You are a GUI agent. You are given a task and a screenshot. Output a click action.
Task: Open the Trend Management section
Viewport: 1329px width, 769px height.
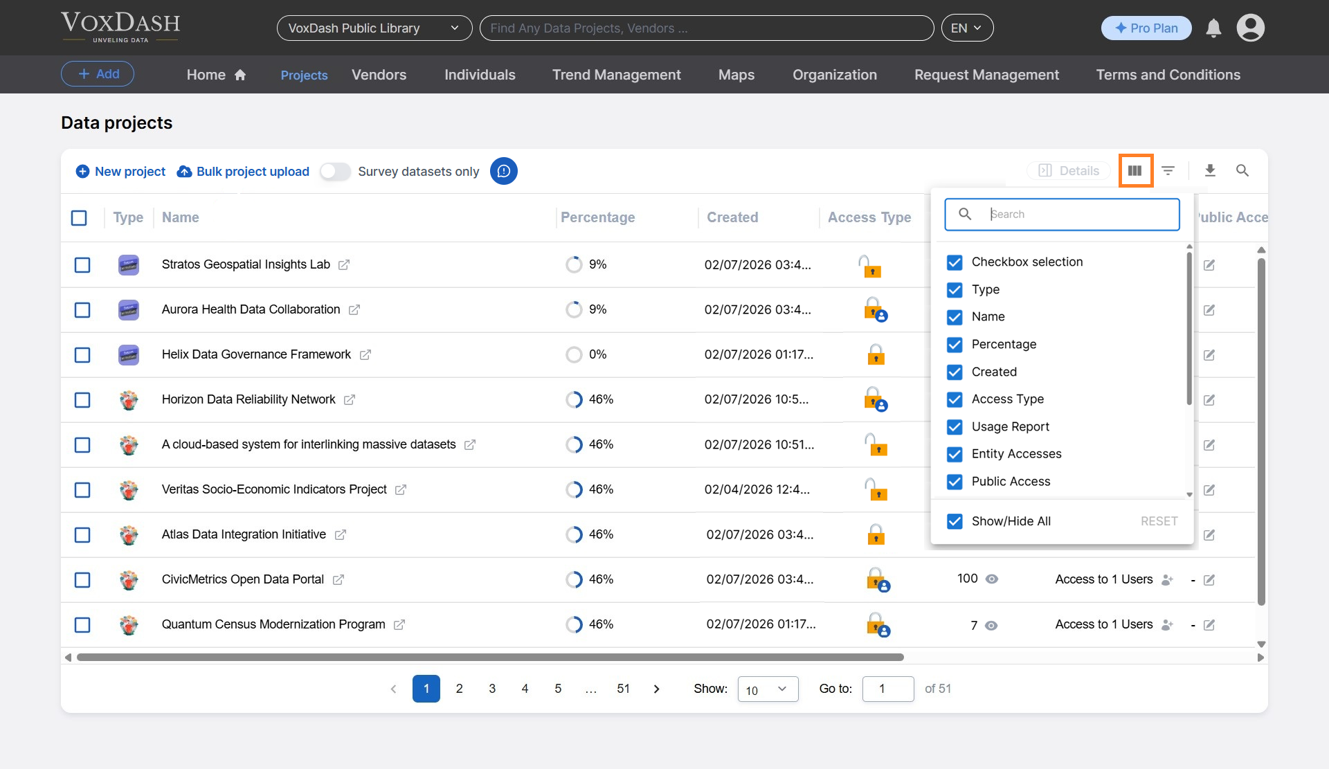pyautogui.click(x=616, y=75)
